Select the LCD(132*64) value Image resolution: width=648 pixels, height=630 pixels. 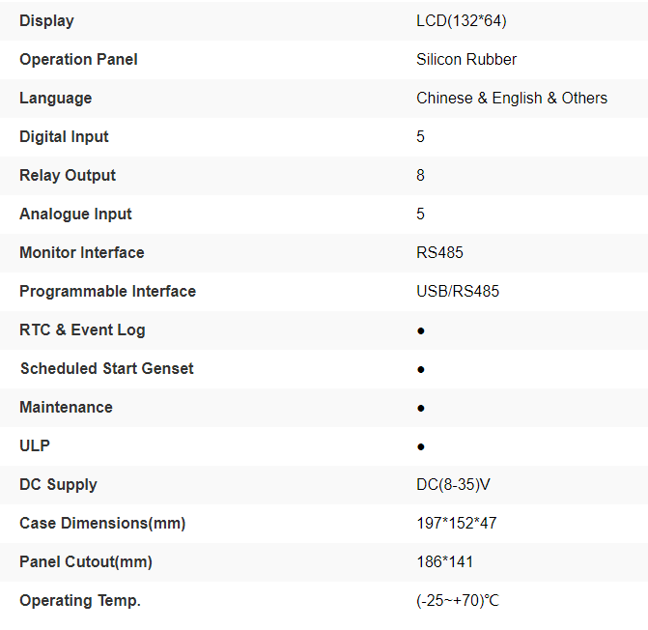tap(461, 20)
